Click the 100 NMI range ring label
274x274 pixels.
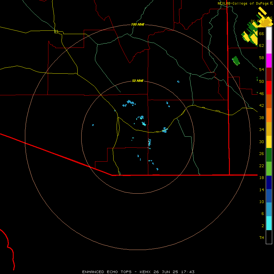(138, 24)
